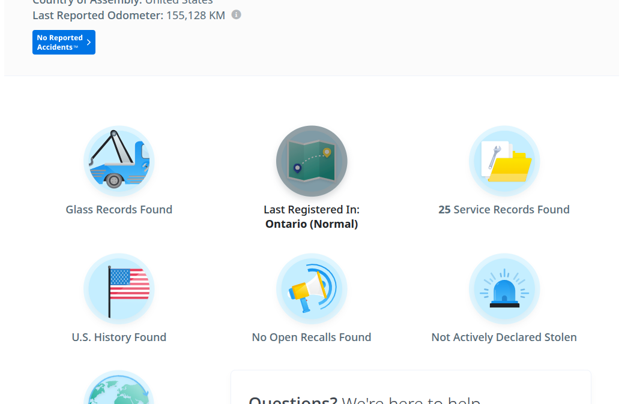The width and height of the screenshot is (625, 404).
Task: Click the Glass Records Found label
Action: [x=119, y=209]
